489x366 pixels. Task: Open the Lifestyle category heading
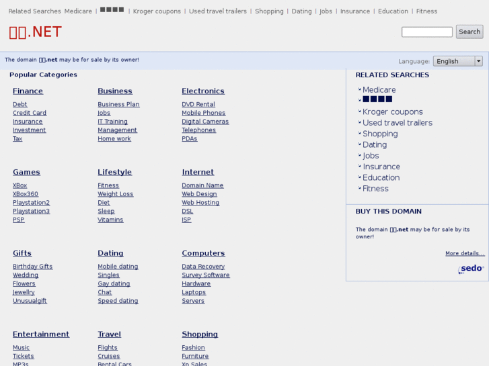tap(115, 172)
